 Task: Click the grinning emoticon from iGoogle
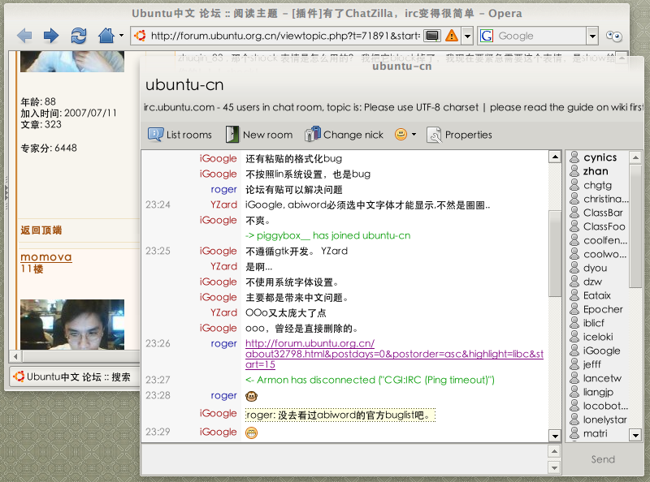click(x=251, y=433)
